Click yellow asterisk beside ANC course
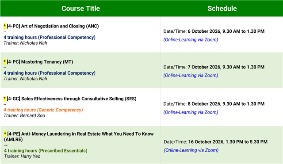283x164 pixels. click(x=5, y=26)
